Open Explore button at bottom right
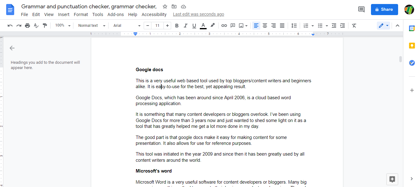The image size is (420, 187). pyautogui.click(x=392, y=179)
